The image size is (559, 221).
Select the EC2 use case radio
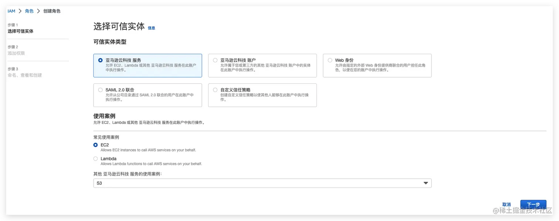tap(96, 145)
